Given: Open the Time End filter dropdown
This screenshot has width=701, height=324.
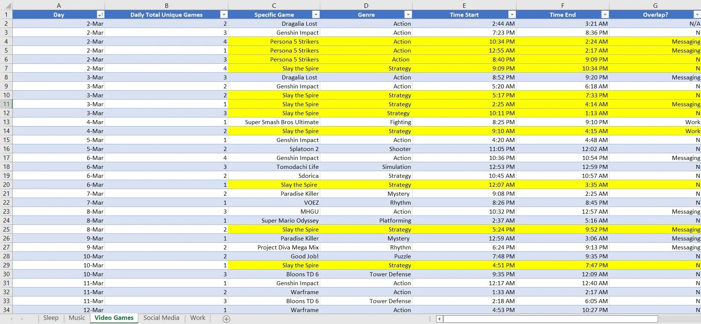Looking at the screenshot, I should coord(605,15).
